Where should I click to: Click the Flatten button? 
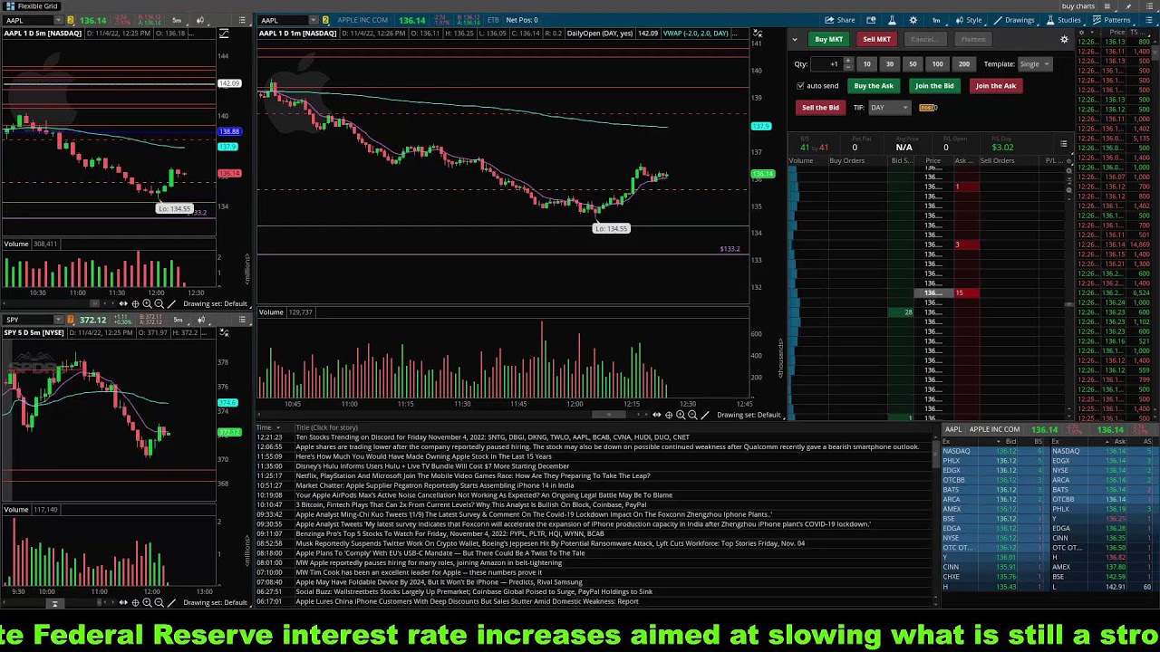tap(973, 39)
